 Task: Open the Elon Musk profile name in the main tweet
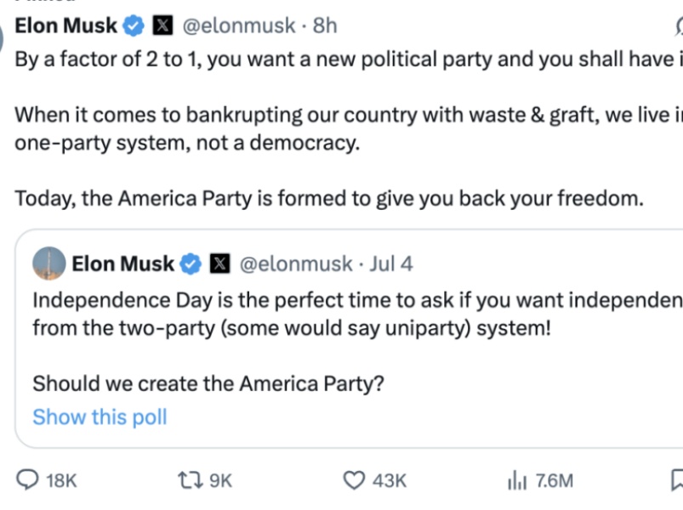[x=66, y=26]
